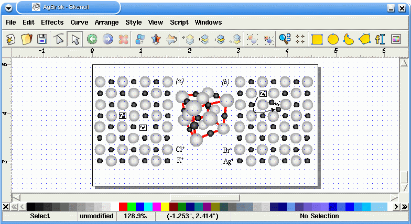Click the Move to Top layers icon
The width and height of the screenshot is (411, 224).
pyautogui.click(x=189, y=39)
